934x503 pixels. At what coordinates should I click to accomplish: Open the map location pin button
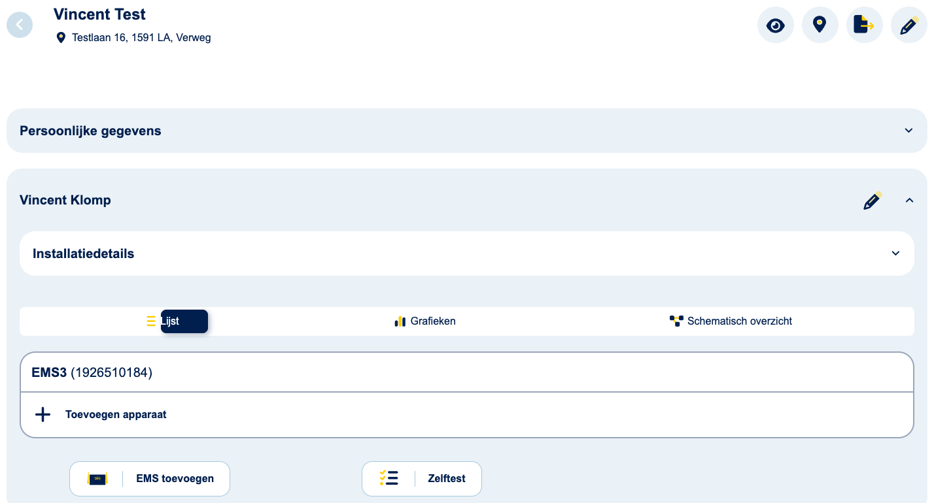tap(820, 25)
